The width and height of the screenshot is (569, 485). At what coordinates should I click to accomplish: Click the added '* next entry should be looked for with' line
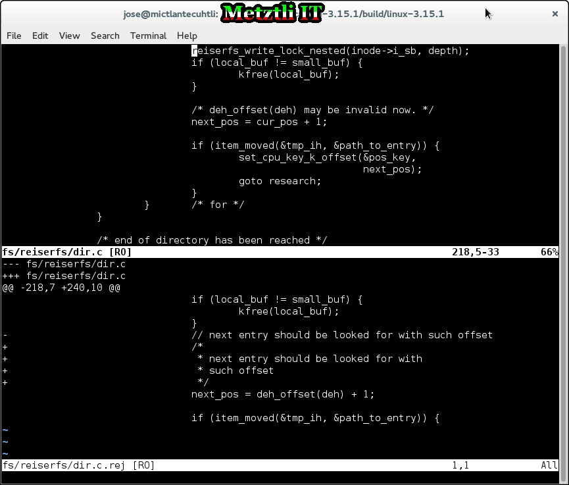[310, 359]
